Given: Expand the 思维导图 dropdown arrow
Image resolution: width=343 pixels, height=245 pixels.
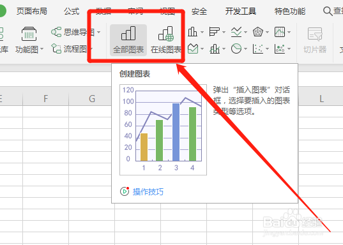Looking at the screenshot, I should point(98,32).
